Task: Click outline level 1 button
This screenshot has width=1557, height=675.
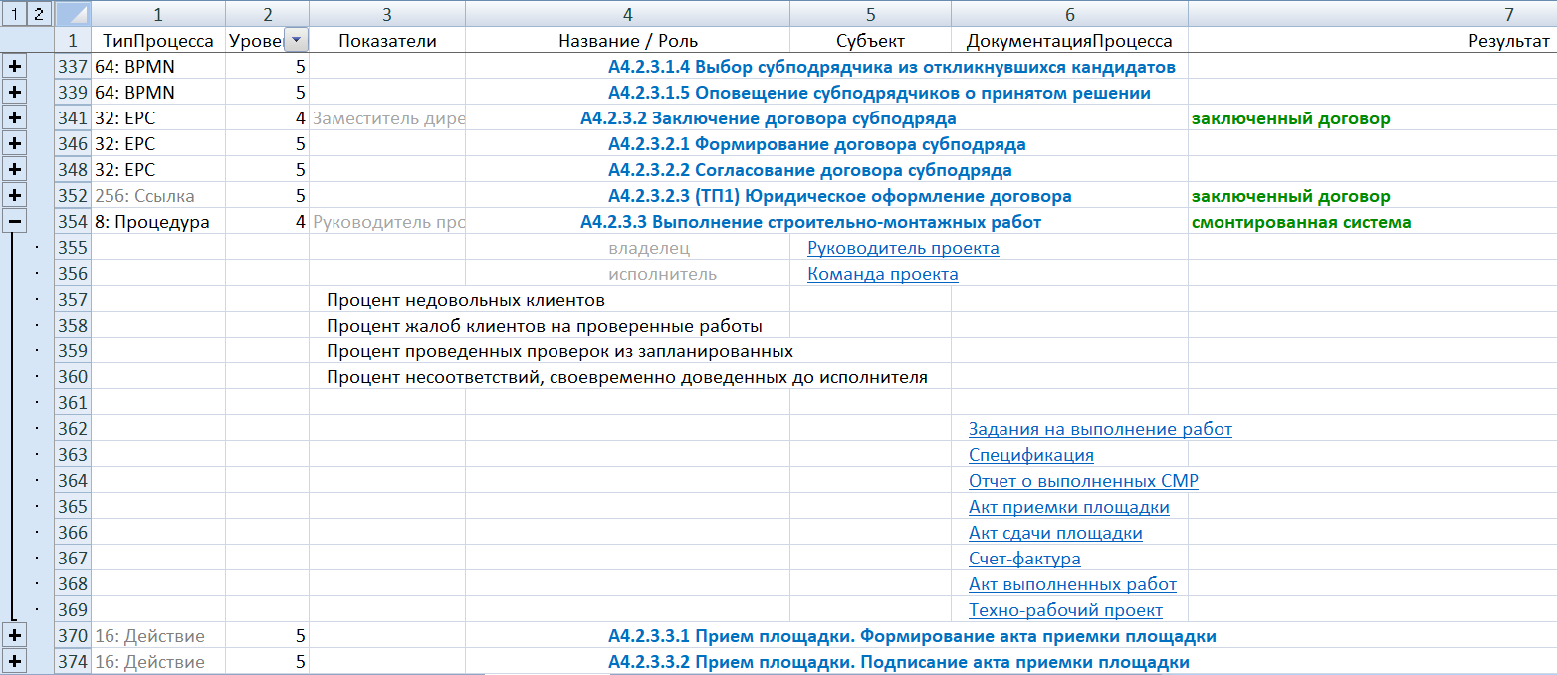Action: (x=13, y=14)
